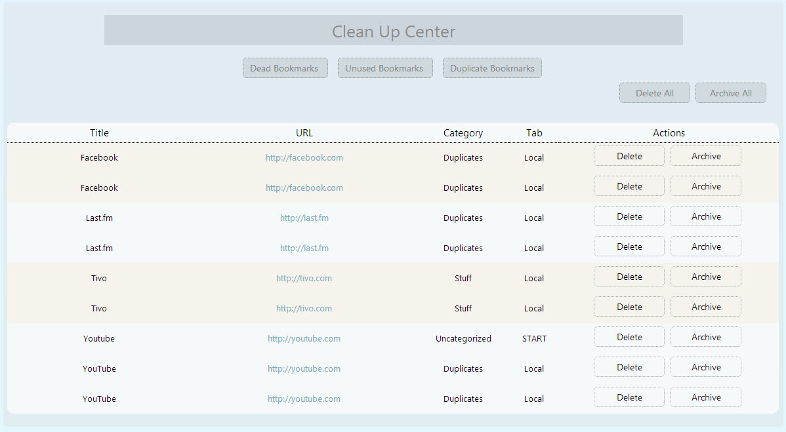786x432 pixels.
Task: Archive the second Facebook bookmark row
Action: click(x=705, y=186)
